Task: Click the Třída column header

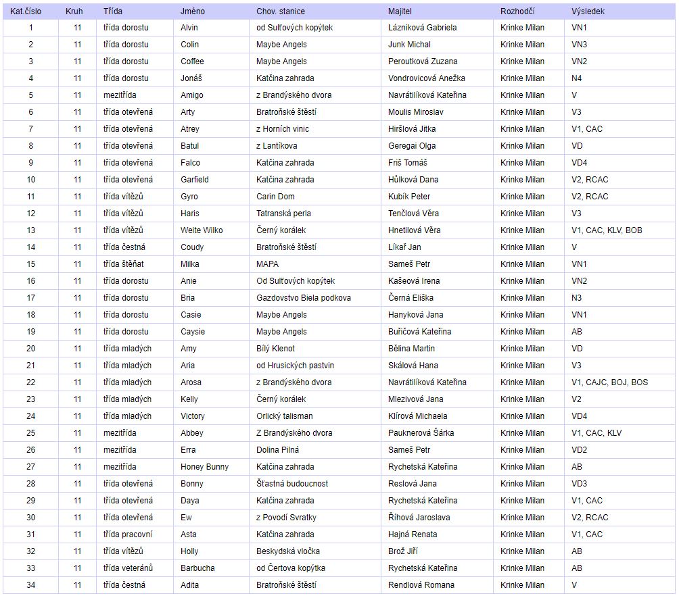Action: (x=113, y=11)
